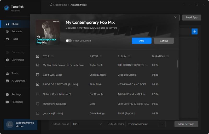The image size is (209, 134).
Task: Open Podcasts in the sidebar
Action: tap(17, 31)
